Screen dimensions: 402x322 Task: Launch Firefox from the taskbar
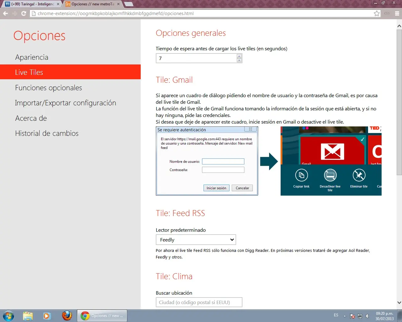pyautogui.click(x=67, y=316)
